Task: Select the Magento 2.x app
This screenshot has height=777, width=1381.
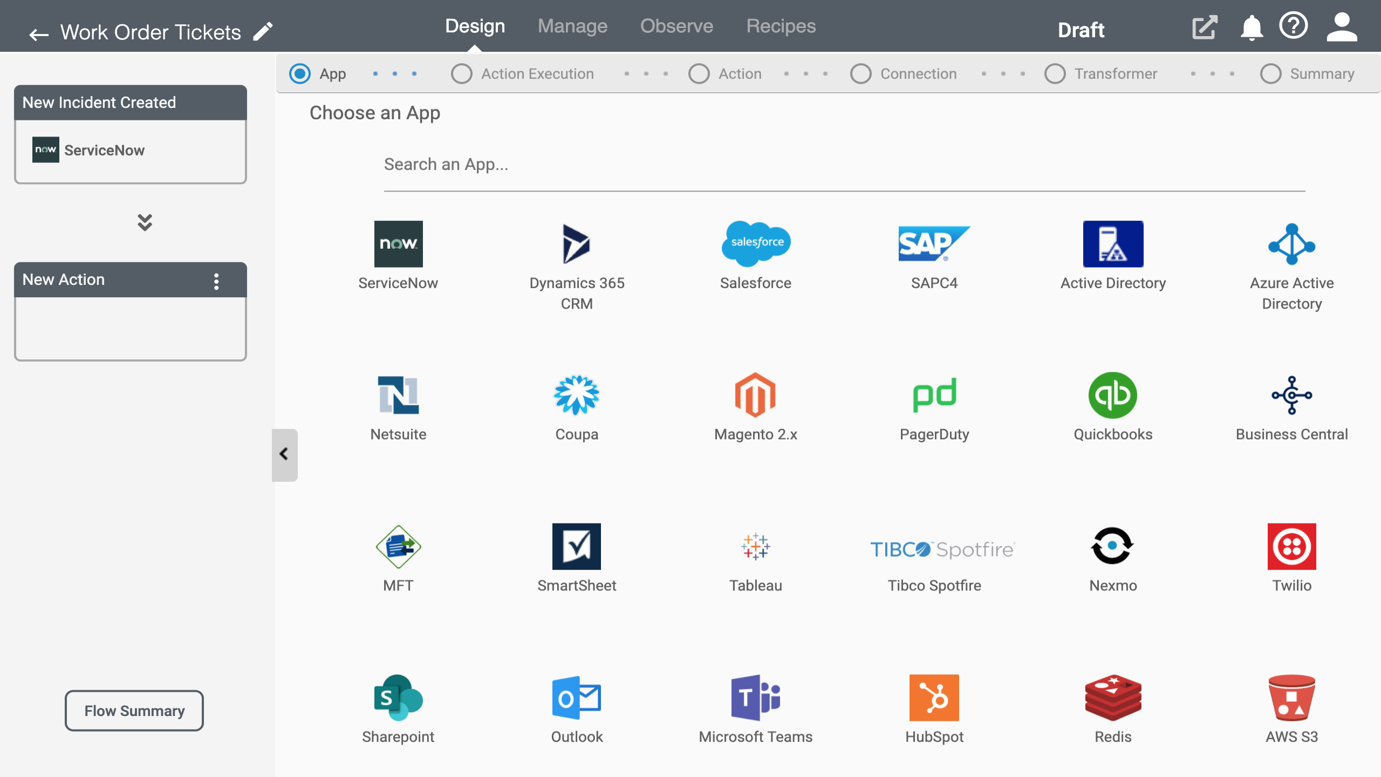Action: click(755, 407)
